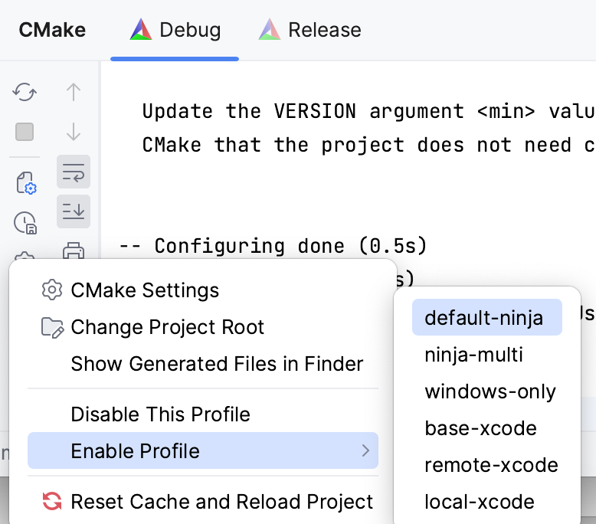596x524 pixels.
Task: Click the folder-edit icon beside Change Project Root
Action: point(52,328)
